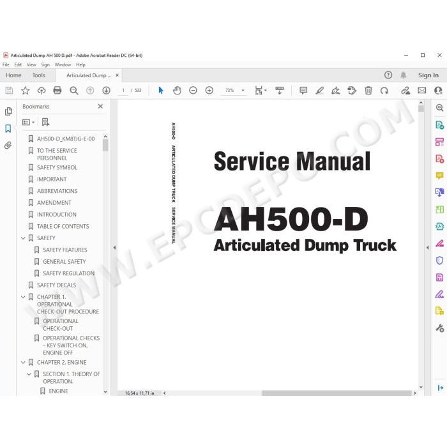Switch to the Home tab
The image size is (447, 447).
pos(13,75)
